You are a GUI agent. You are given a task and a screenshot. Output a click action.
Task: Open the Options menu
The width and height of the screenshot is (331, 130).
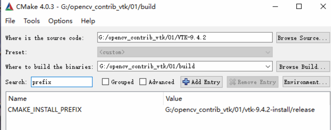coord(60,21)
